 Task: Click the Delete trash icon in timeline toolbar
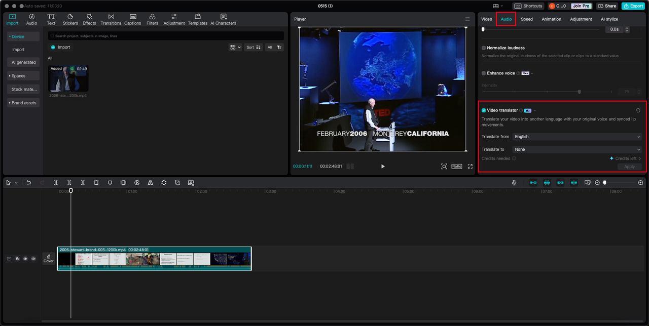click(96, 183)
